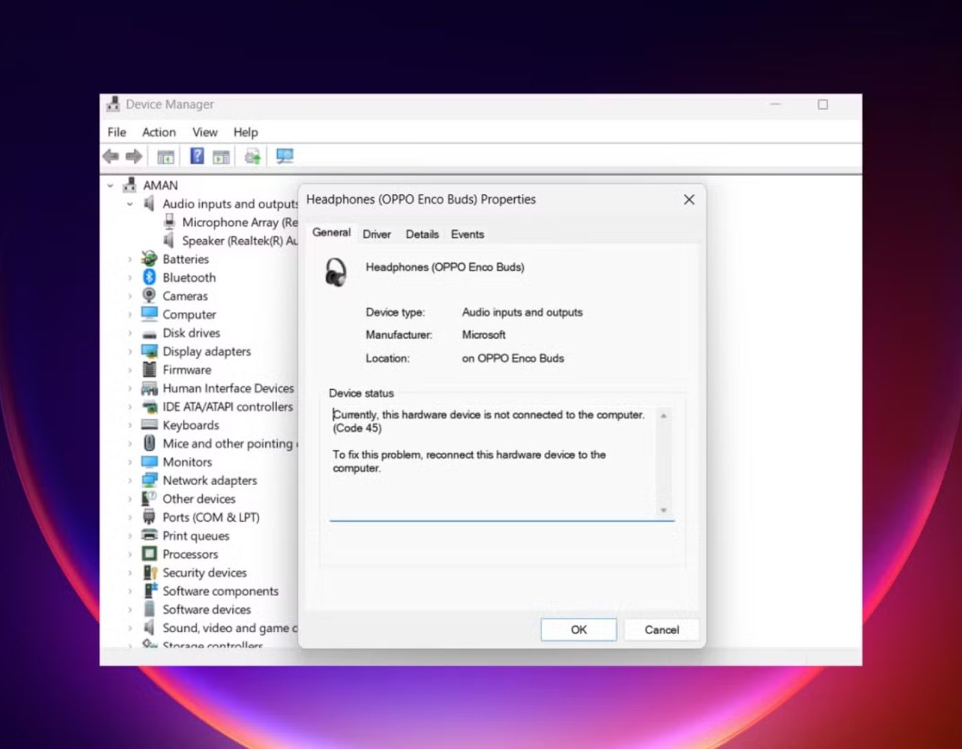Viewport: 962px width, 749px height.
Task: Click the green-arrow Update Driver toolbar icon
Action: coord(253,157)
